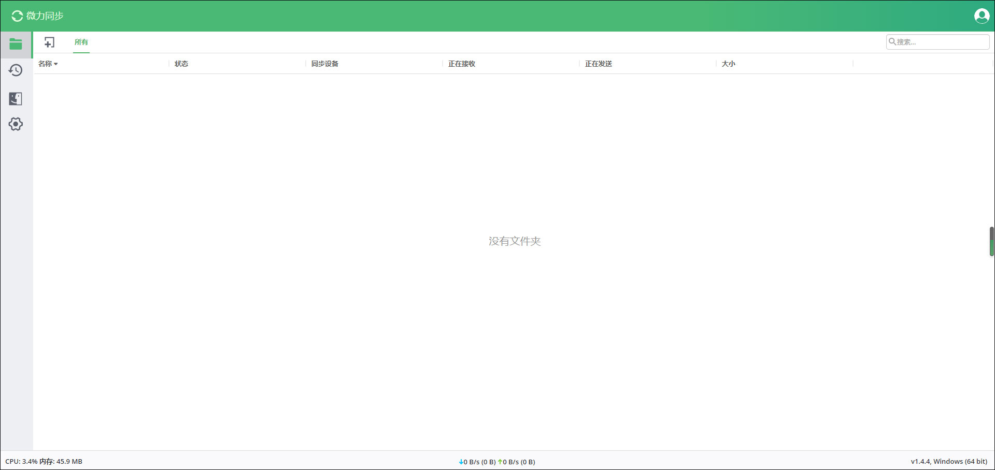Open the folders view in sidebar

[16, 45]
